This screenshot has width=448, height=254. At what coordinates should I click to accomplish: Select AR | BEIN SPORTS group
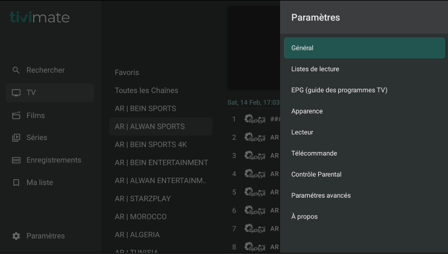pyautogui.click(x=145, y=109)
